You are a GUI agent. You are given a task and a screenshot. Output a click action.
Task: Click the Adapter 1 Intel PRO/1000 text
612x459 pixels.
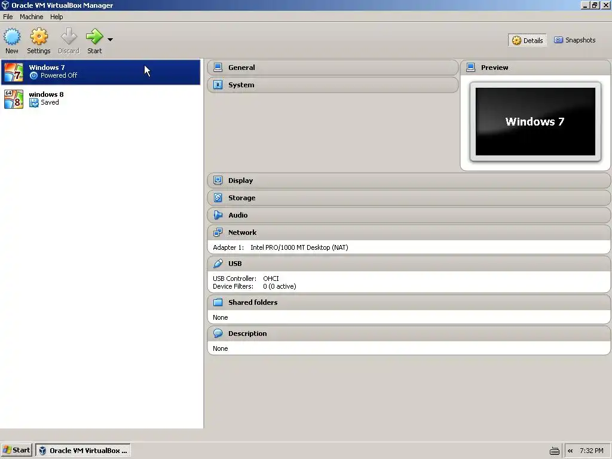[x=280, y=247]
